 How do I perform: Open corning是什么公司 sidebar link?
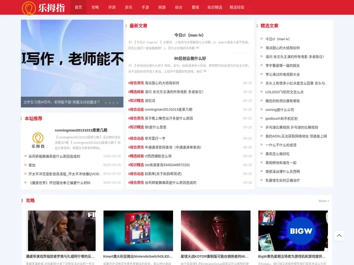pos(279,110)
